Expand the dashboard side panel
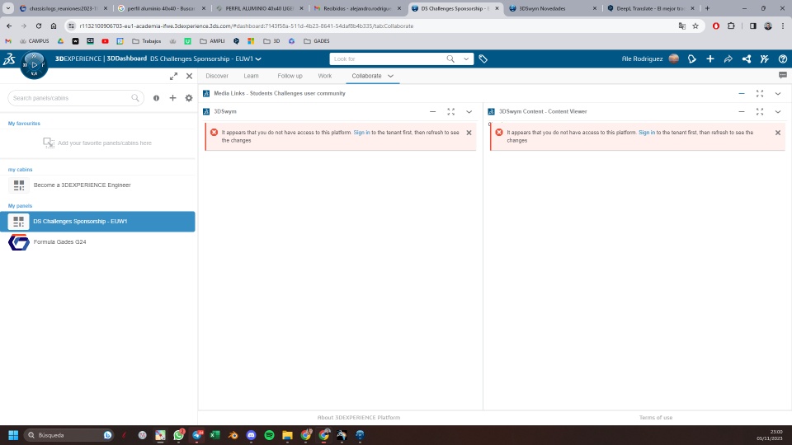792x445 pixels. (x=173, y=76)
